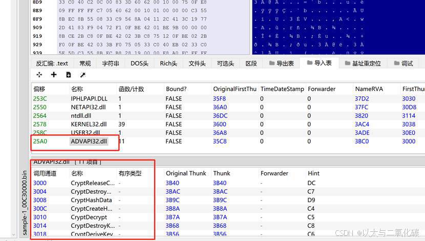Click Hint value D9 for CryptHashData
The width and height of the screenshot is (425, 241).
point(311,200)
